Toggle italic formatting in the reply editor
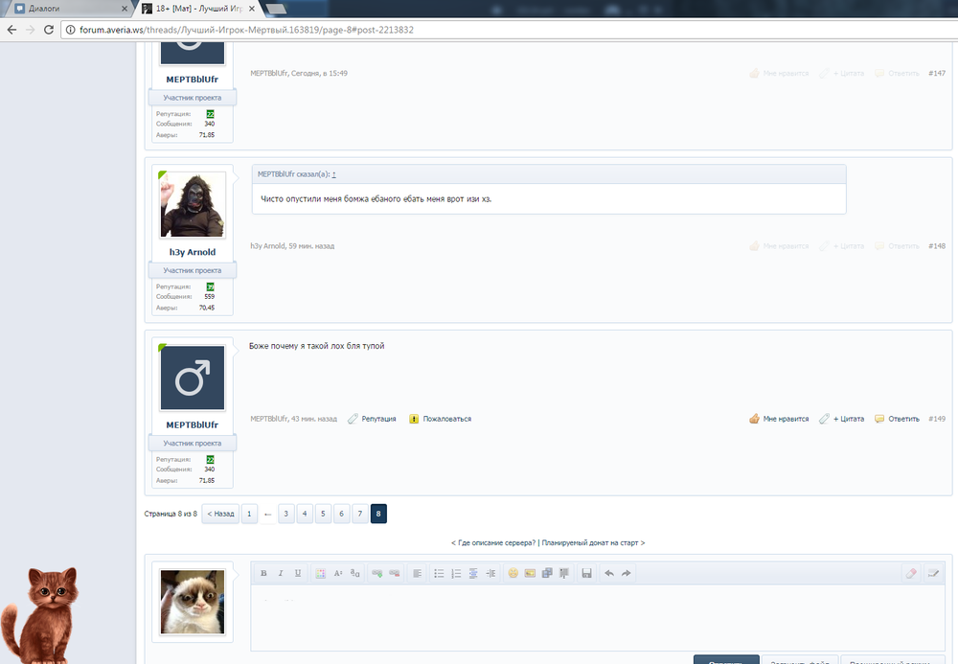This screenshot has height=664, width=958. [x=281, y=573]
